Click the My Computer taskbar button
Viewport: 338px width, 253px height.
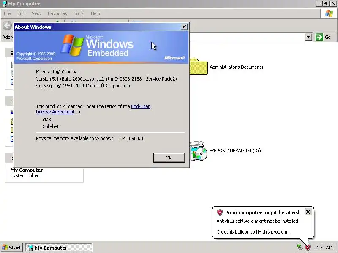[x=59, y=248]
